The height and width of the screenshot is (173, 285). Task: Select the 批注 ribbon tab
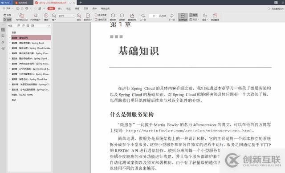(x=68, y=8)
